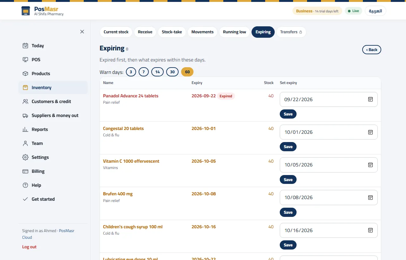
Task: Edit the 10/05/2026 expiry date field
Action: 329,165
